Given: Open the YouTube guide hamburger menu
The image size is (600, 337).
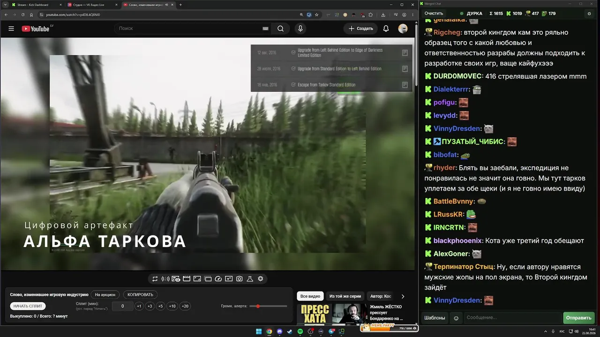Looking at the screenshot, I should [11, 29].
